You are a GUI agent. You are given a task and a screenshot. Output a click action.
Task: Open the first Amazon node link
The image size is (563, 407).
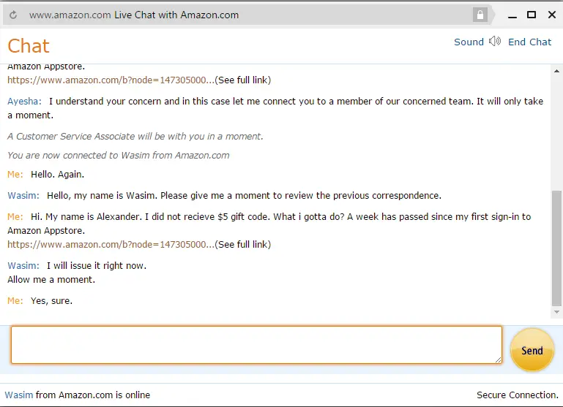click(x=111, y=80)
